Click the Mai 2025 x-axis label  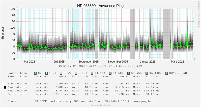(30, 62)
